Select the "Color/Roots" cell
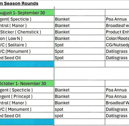The image size is (129, 126). click(x=117, y=39)
